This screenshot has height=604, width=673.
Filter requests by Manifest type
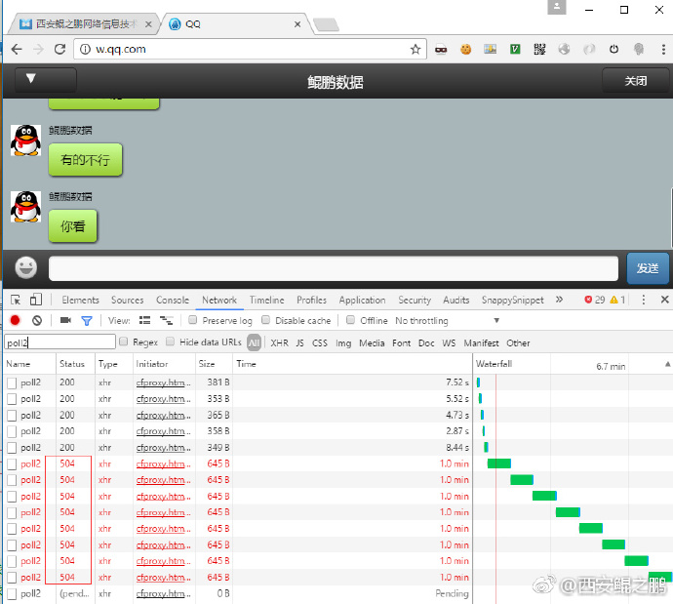click(x=481, y=343)
